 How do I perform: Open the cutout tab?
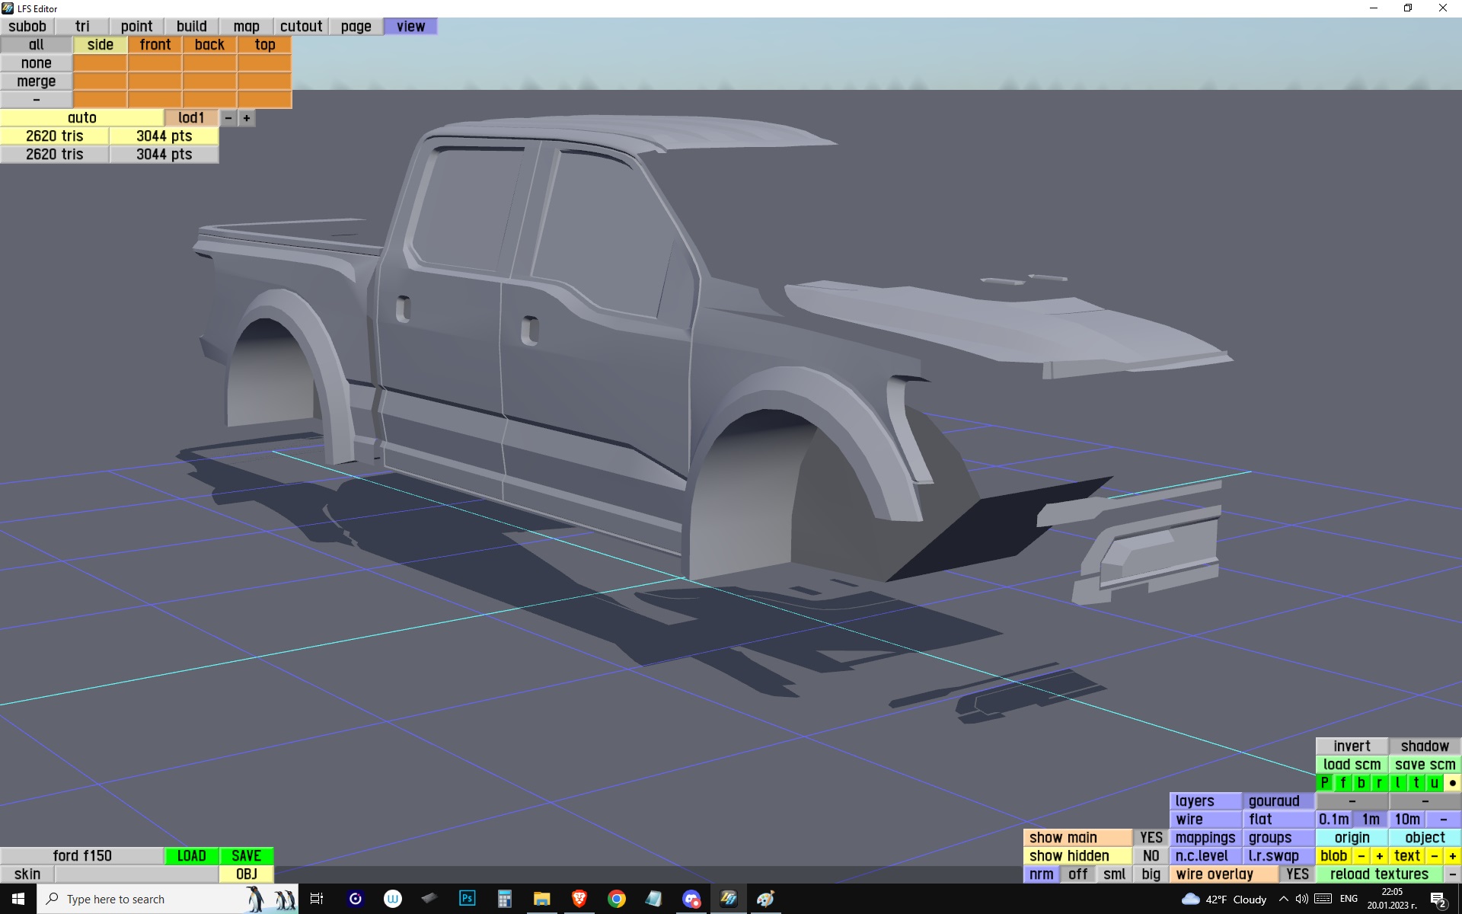[x=301, y=26]
